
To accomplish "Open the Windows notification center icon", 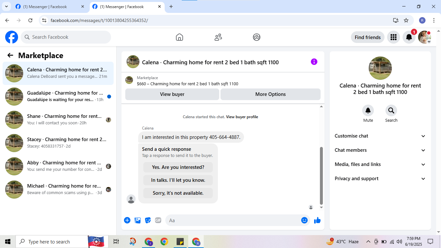I will click(430, 242).
